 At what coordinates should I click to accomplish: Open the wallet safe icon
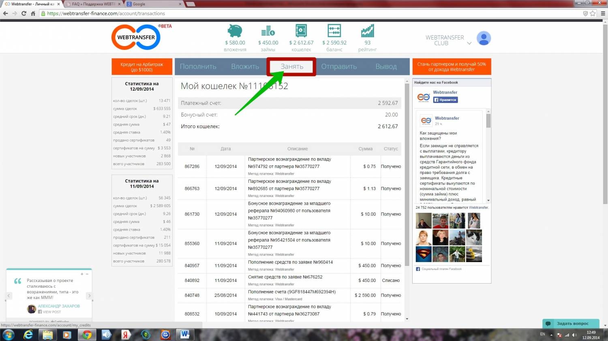click(301, 31)
